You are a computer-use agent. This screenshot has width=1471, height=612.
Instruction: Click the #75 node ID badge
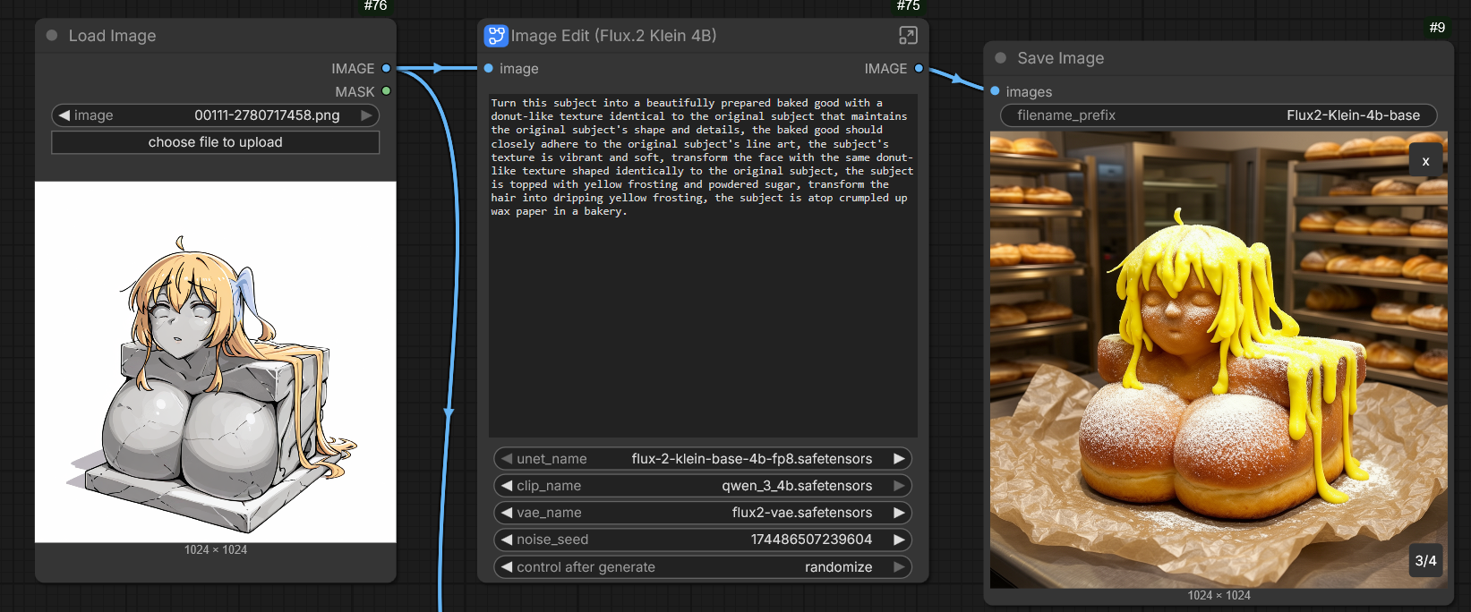(908, 6)
